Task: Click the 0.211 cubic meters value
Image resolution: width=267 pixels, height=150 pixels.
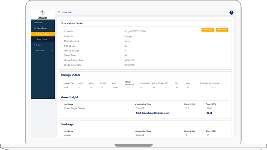Action: (x=213, y=88)
